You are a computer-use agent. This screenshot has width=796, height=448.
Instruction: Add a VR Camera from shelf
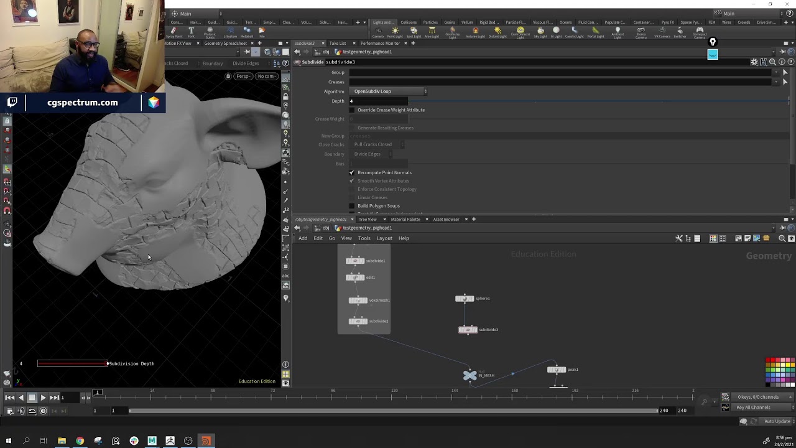[x=662, y=32]
